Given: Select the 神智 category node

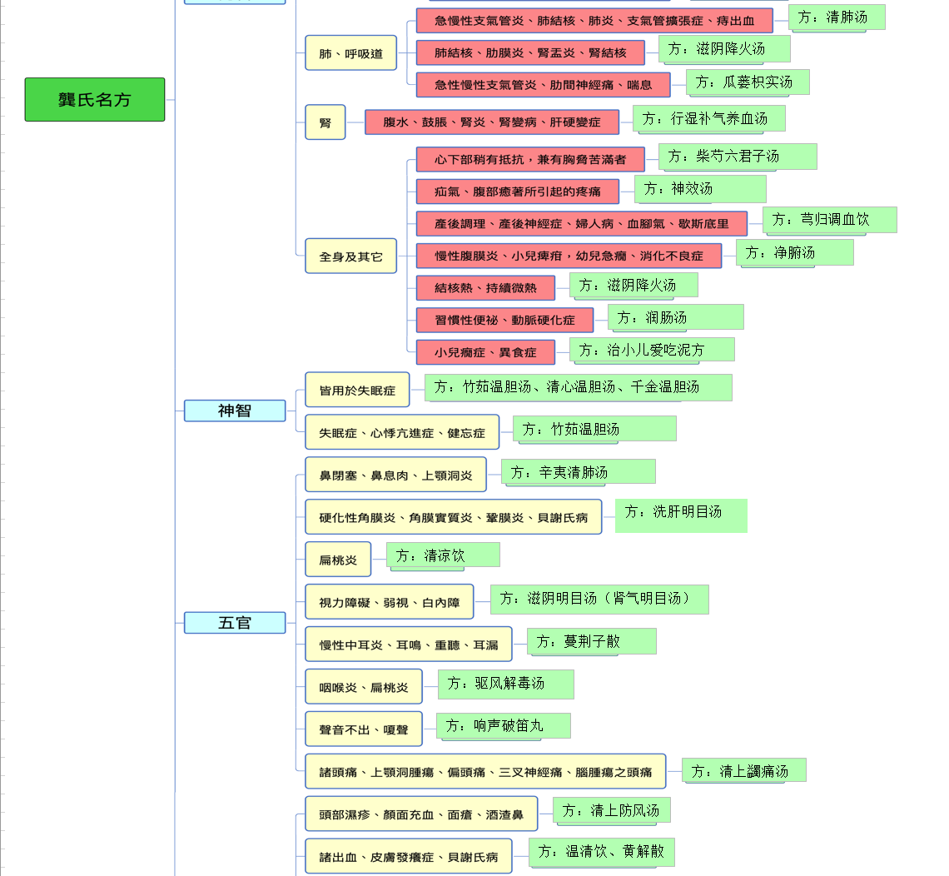Looking at the screenshot, I should point(235,411).
